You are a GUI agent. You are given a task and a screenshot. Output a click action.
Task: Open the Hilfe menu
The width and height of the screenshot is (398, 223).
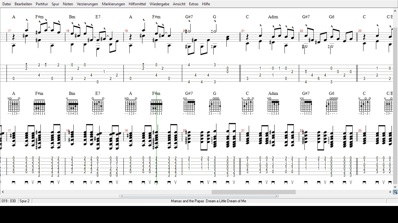pyautogui.click(x=206, y=4)
